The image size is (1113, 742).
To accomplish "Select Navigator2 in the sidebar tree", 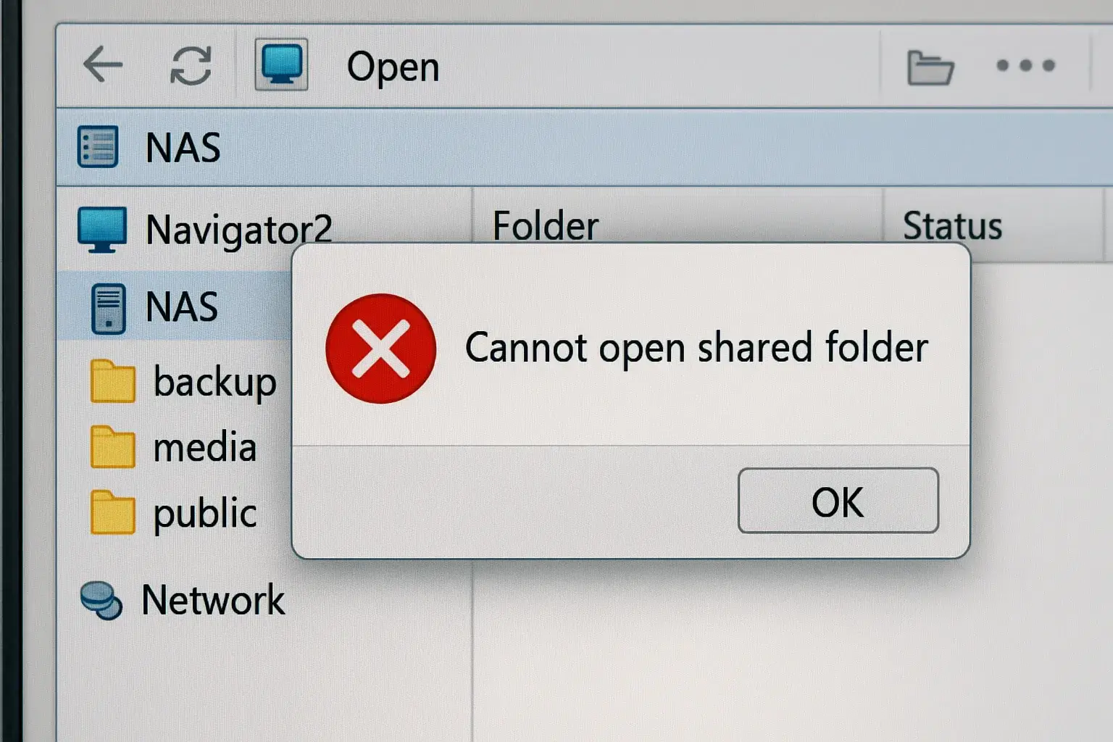I will pos(239,230).
